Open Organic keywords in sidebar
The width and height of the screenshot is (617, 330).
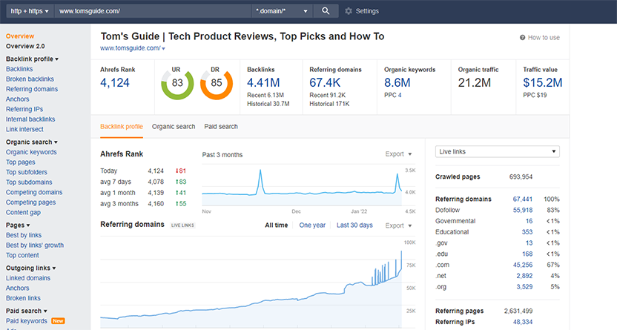pos(31,152)
